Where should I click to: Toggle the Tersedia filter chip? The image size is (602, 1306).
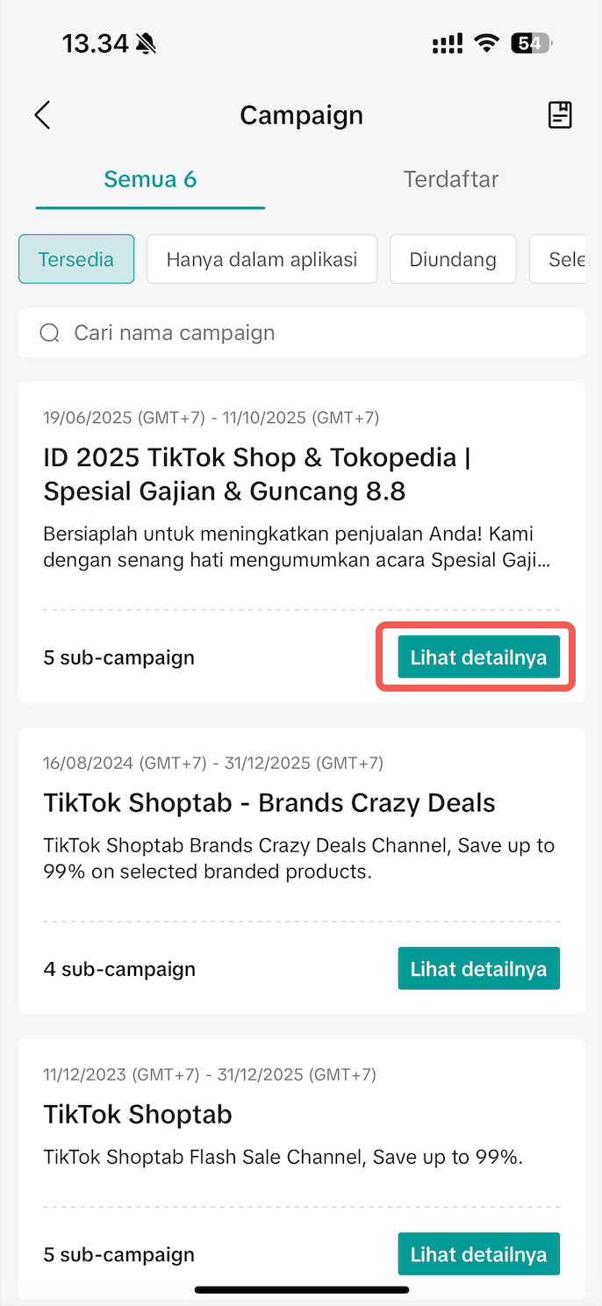(x=76, y=259)
